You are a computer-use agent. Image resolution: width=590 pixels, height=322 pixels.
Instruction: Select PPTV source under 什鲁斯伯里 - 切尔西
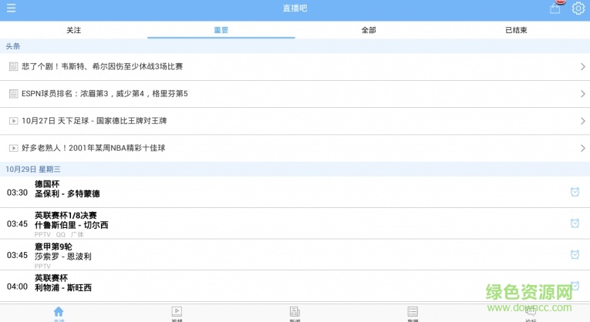(42, 234)
